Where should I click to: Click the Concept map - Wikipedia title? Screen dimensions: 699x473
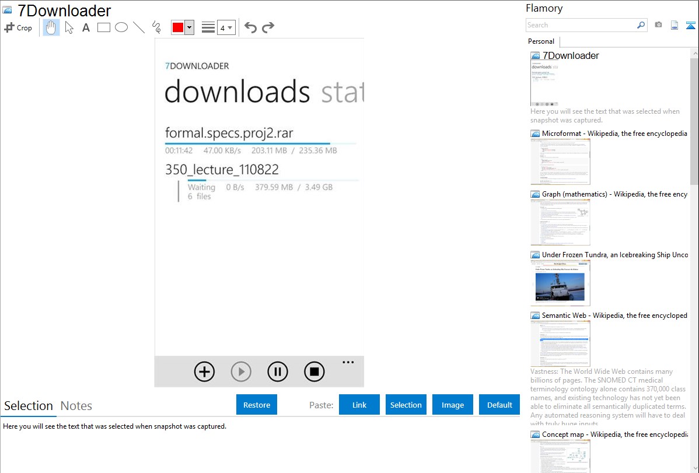point(615,434)
